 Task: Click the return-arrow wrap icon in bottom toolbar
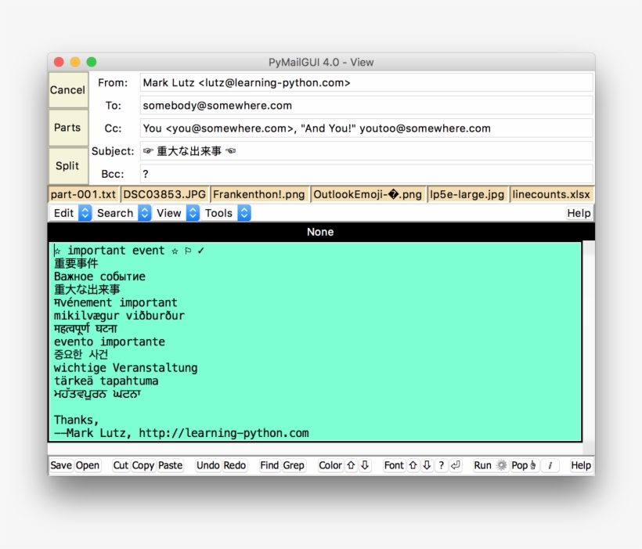coord(456,465)
